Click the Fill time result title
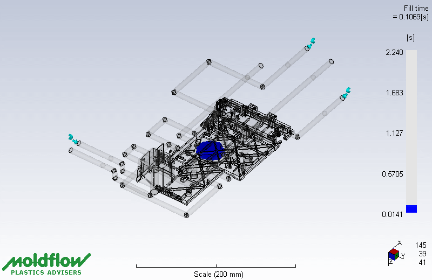The image size is (432, 280). (x=416, y=8)
